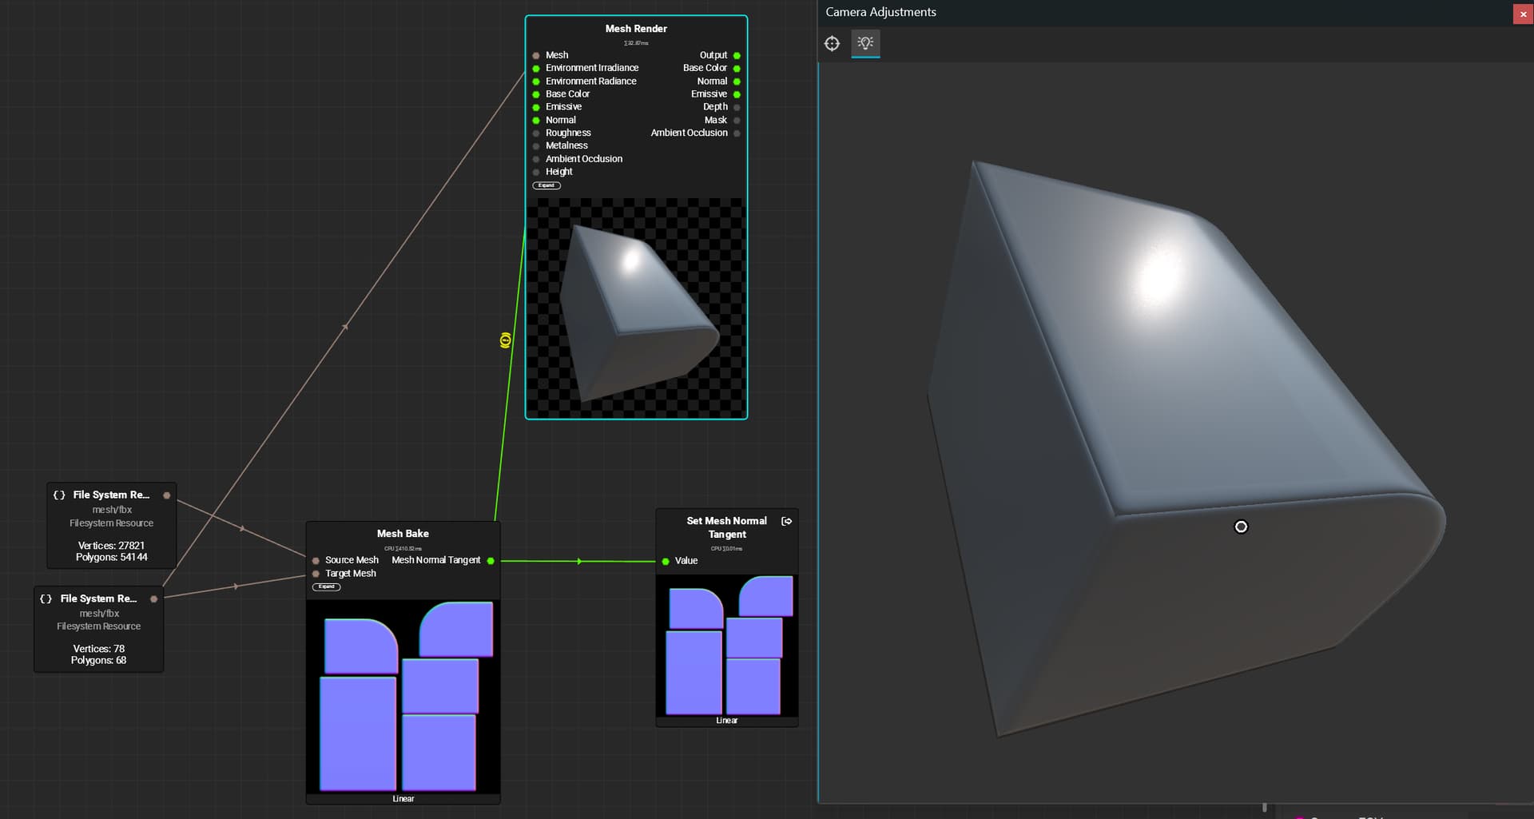Click the yellow link icon on the green wire
The image size is (1534, 819).
pyautogui.click(x=505, y=341)
